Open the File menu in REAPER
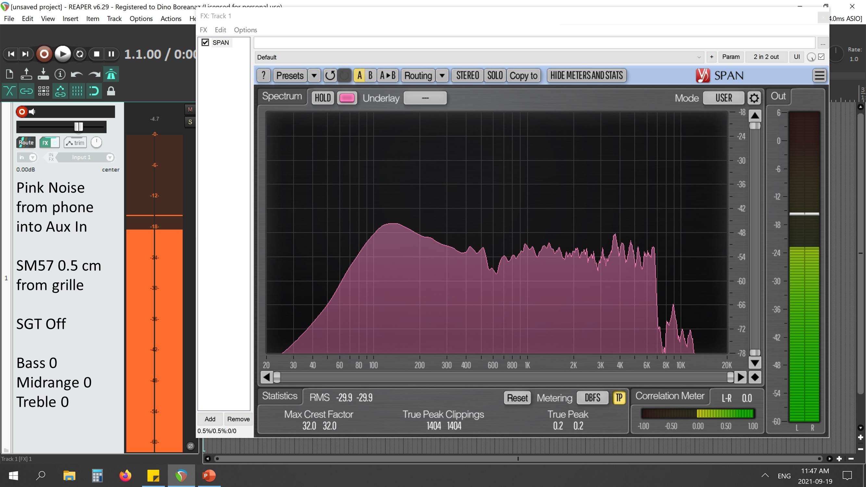Image resolution: width=866 pixels, height=487 pixels. 9,19
